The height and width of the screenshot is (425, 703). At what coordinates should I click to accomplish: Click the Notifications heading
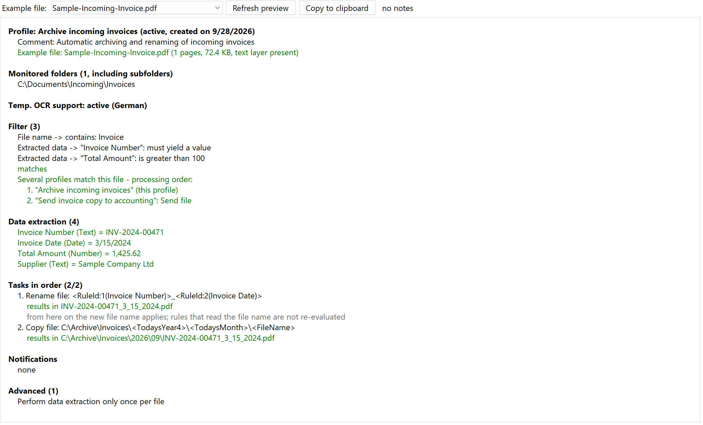(33, 359)
